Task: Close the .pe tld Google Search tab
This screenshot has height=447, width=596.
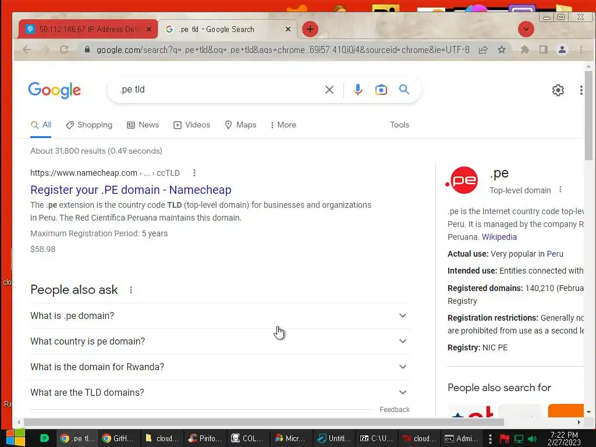Action: pyautogui.click(x=288, y=29)
